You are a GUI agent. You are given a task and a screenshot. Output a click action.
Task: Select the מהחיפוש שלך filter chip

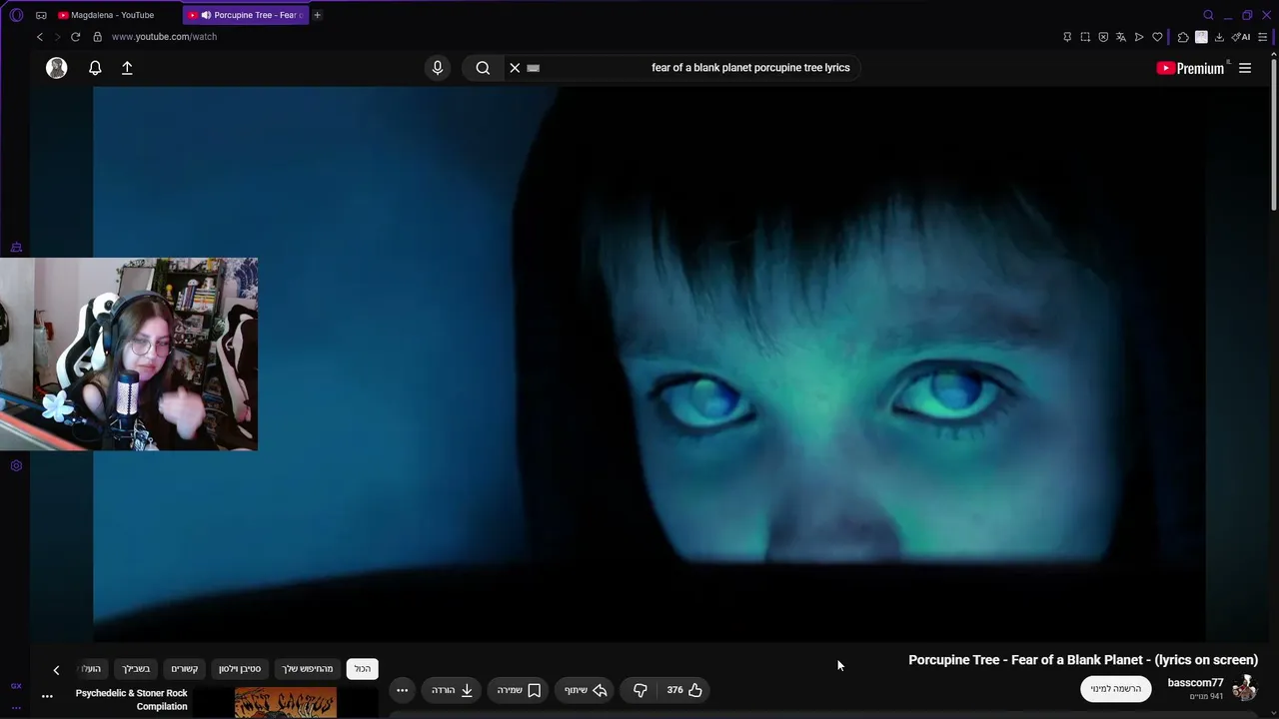(x=307, y=669)
